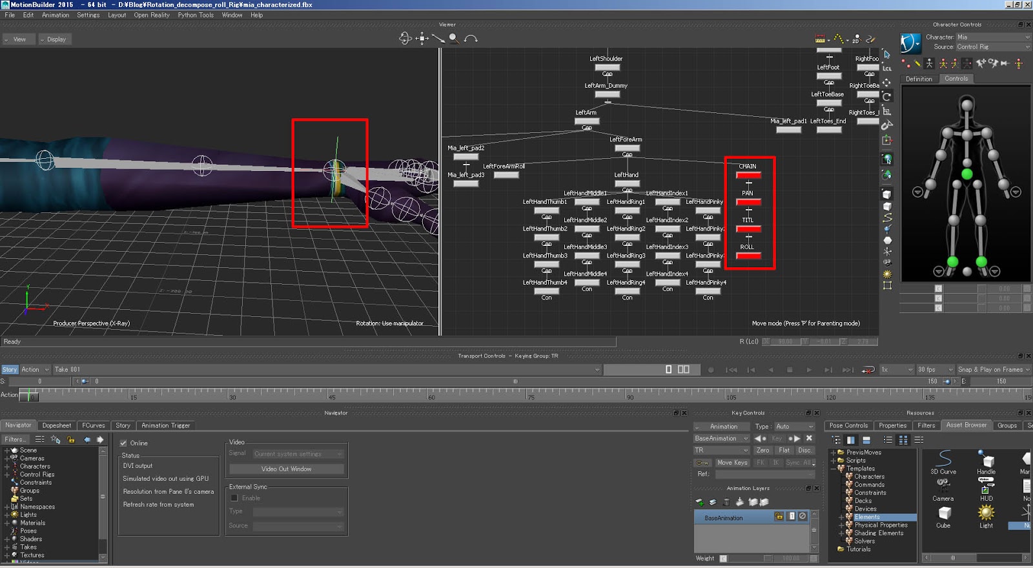Expand the PrevisMoves folder

[x=833, y=452]
